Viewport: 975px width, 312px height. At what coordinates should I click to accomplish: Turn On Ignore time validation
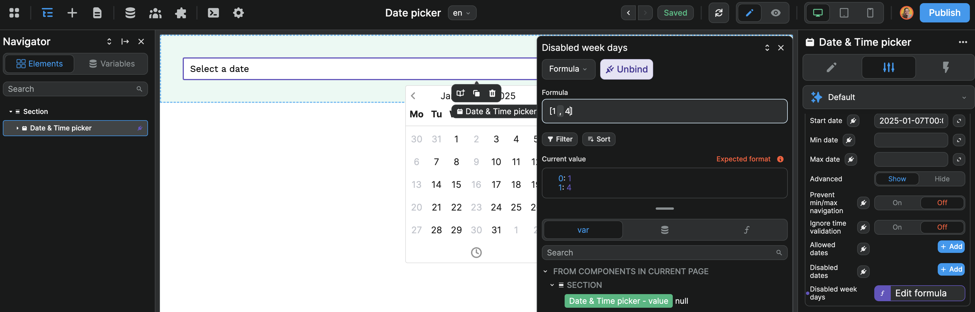(897, 227)
